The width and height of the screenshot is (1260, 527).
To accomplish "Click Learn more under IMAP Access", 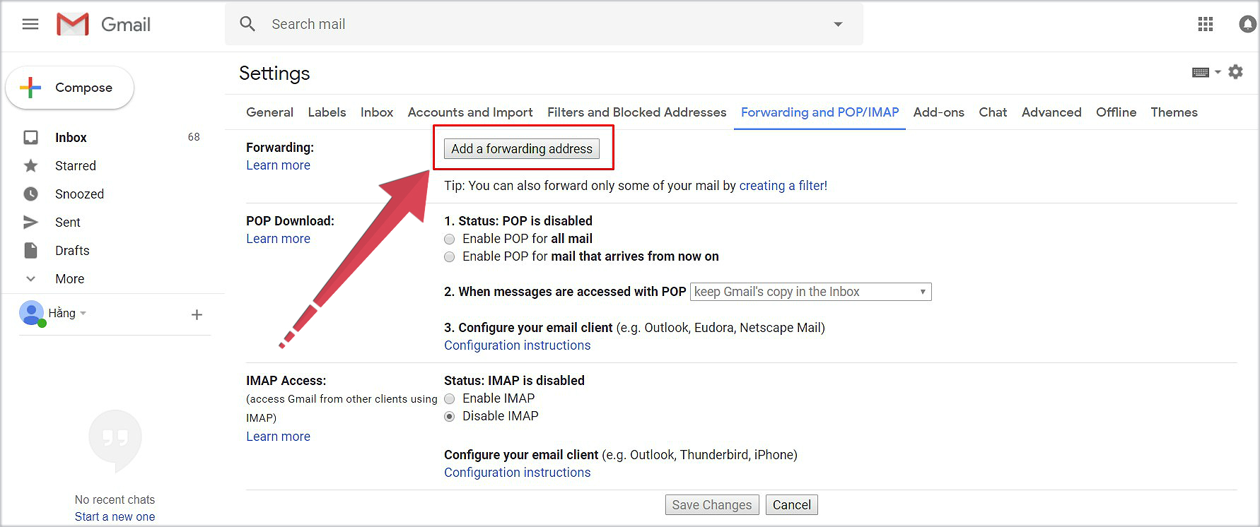I will click(278, 437).
